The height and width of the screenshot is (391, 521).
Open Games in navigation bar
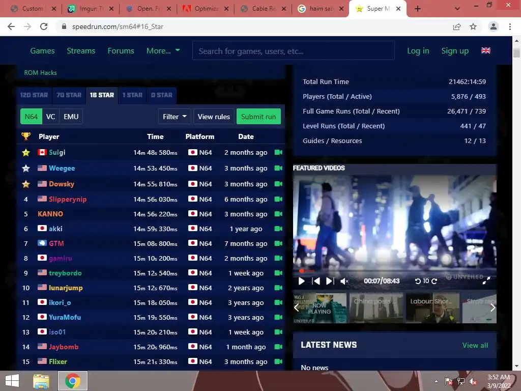[43, 50]
